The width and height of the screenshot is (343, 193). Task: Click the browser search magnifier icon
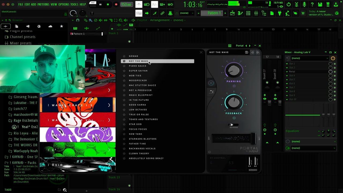click(x=65, y=190)
